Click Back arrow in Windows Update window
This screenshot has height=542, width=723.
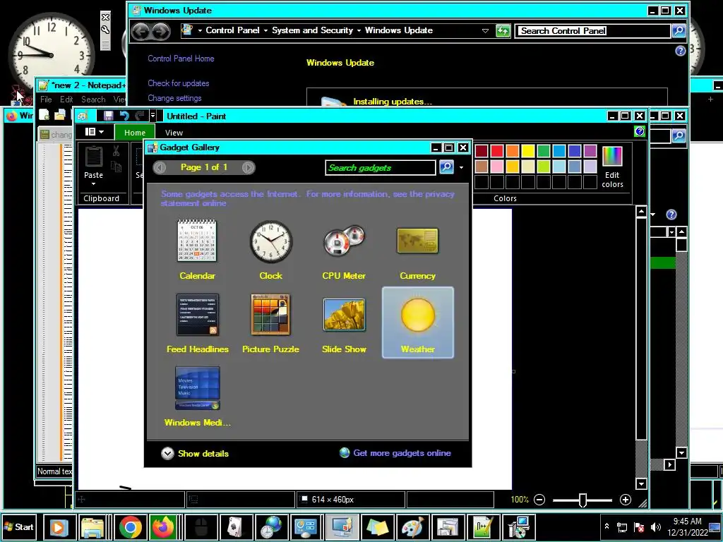pos(141,31)
